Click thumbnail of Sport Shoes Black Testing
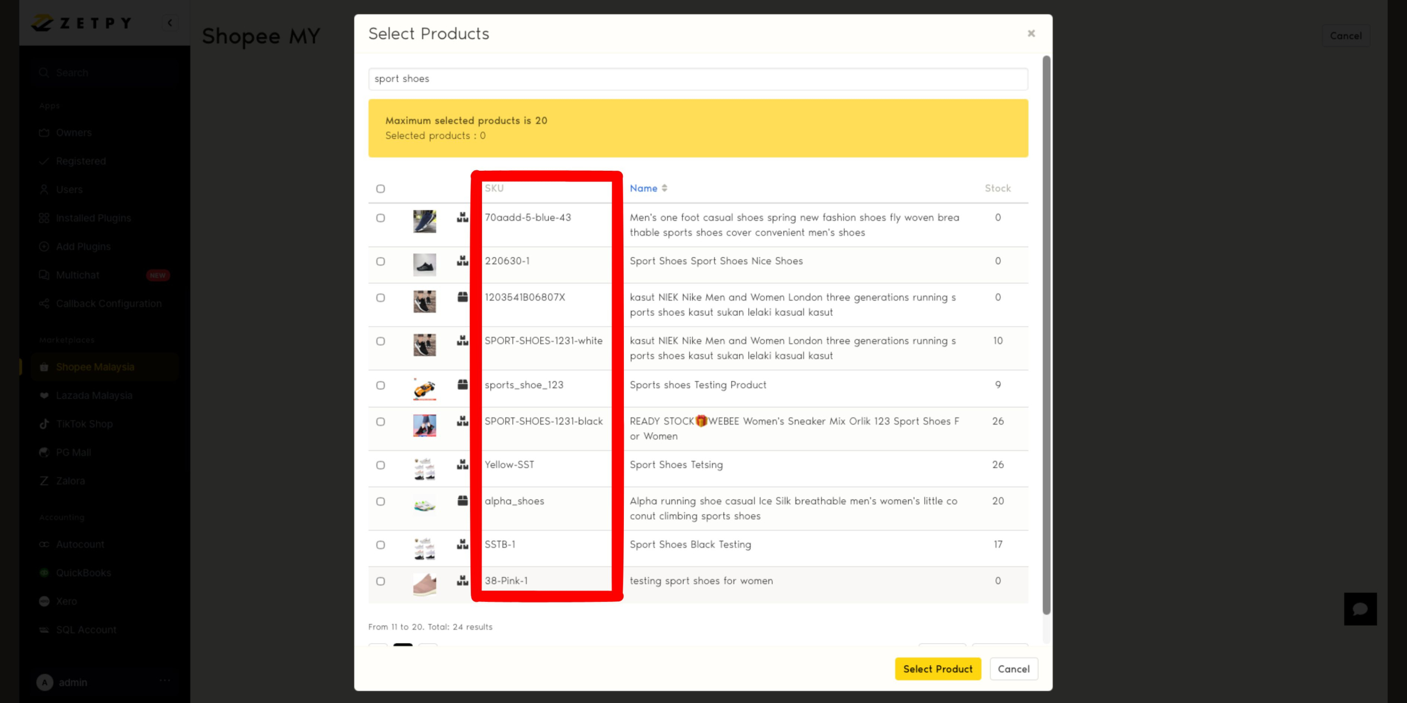This screenshot has height=703, width=1407. pyautogui.click(x=424, y=548)
